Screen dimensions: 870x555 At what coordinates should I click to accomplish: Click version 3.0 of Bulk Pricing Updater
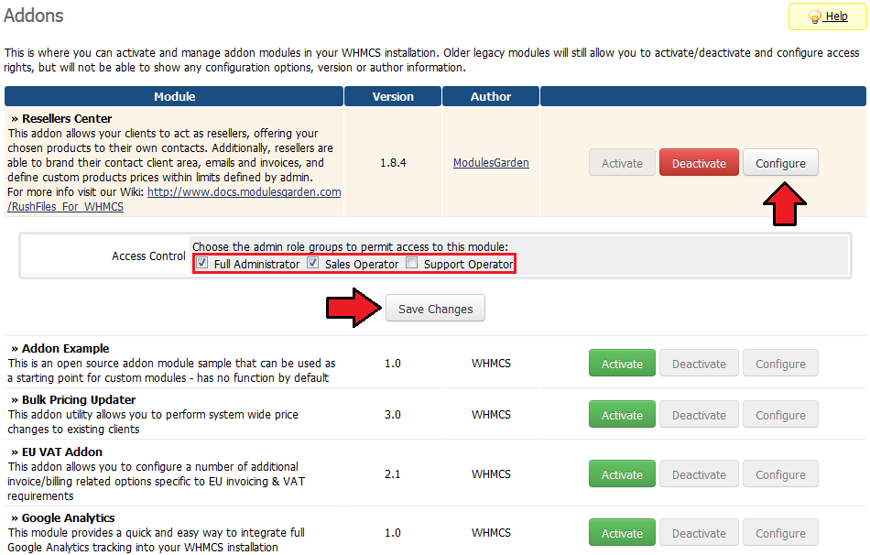(392, 415)
